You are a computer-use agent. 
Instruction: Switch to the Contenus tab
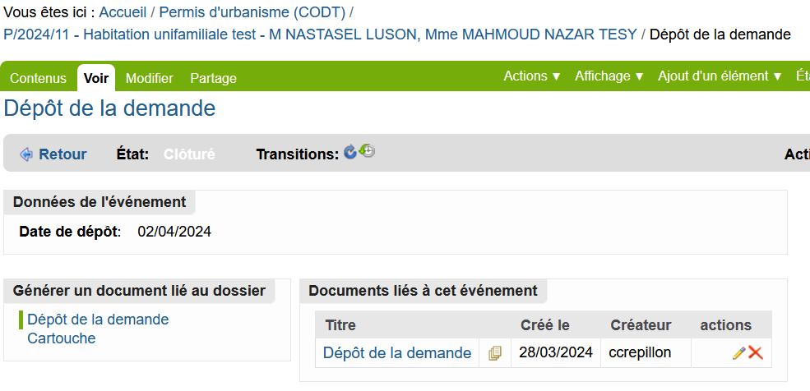(38, 78)
